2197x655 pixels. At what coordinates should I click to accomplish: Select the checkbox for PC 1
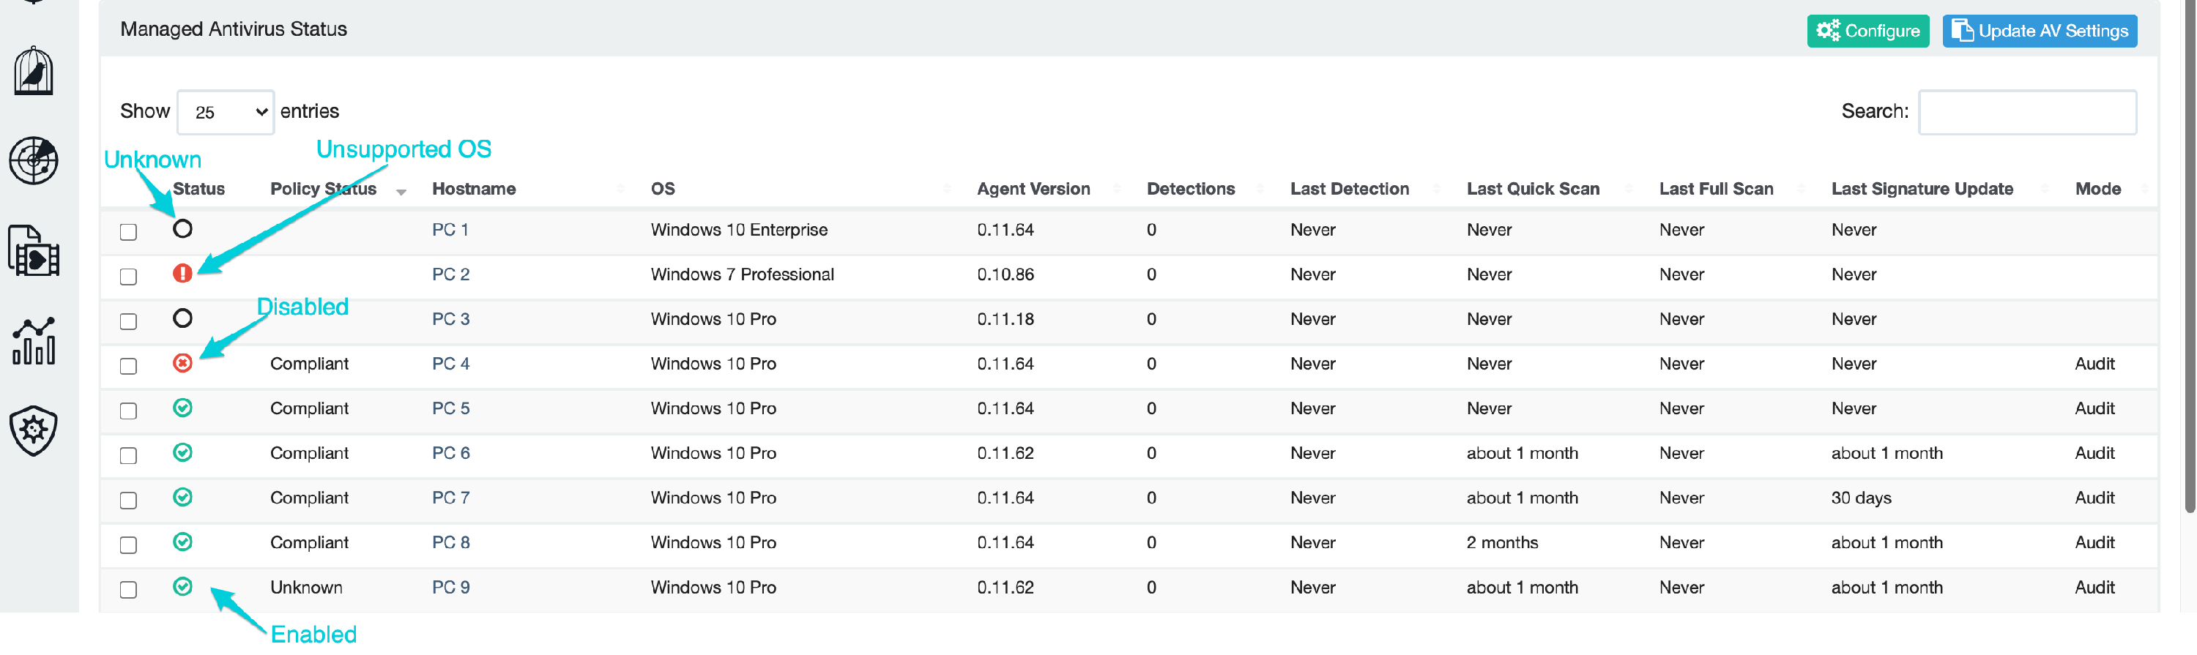point(129,232)
